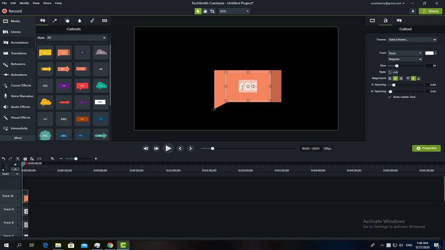
Task: Click the green Properties button
Action: (x=426, y=148)
